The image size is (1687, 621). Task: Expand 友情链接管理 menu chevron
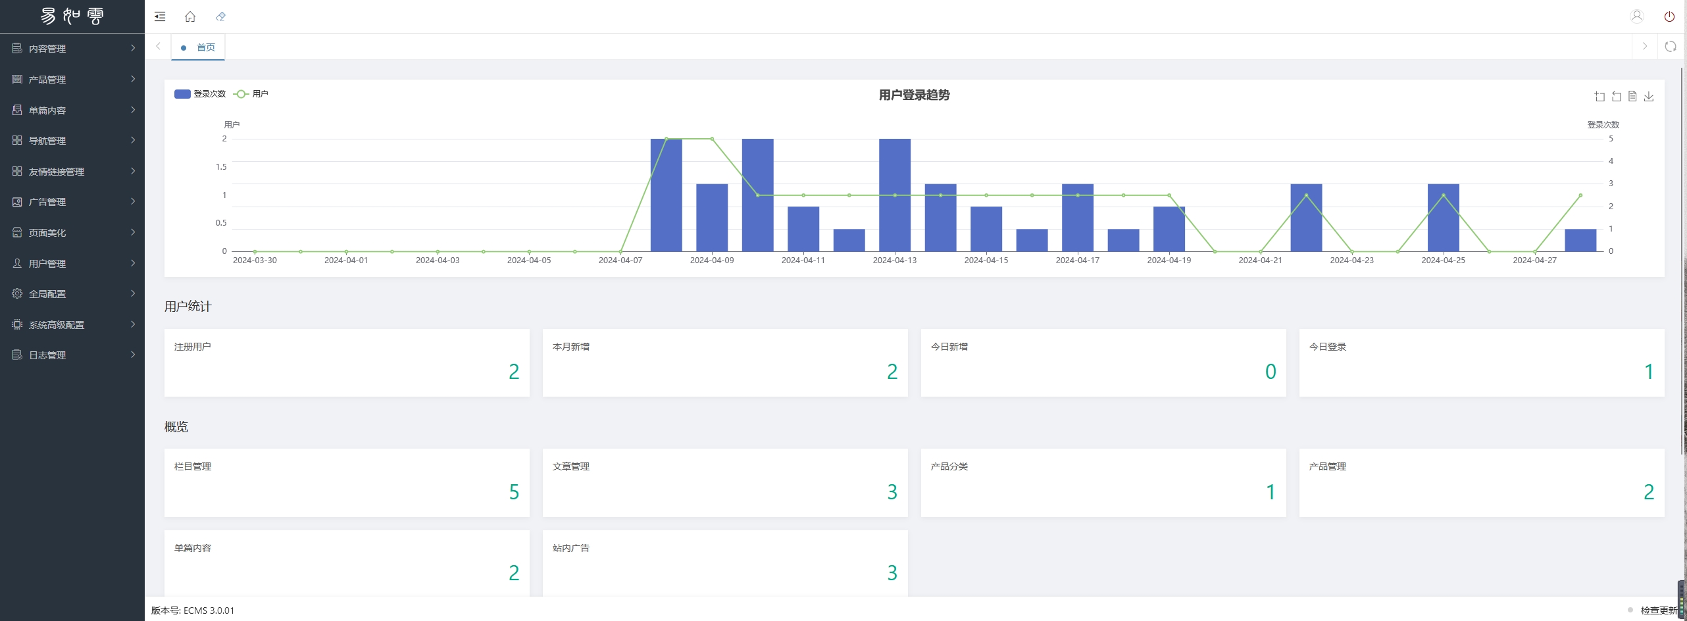coord(133,171)
